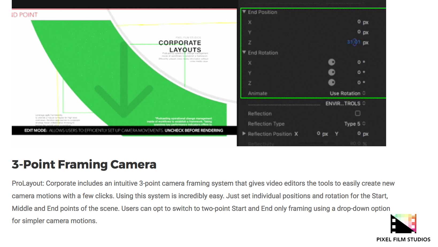Click the End Rotation X dial
The width and height of the screenshot is (438, 247).
[332, 62]
